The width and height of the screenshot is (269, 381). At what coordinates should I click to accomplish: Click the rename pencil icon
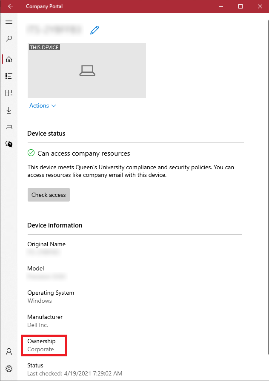pos(94,30)
